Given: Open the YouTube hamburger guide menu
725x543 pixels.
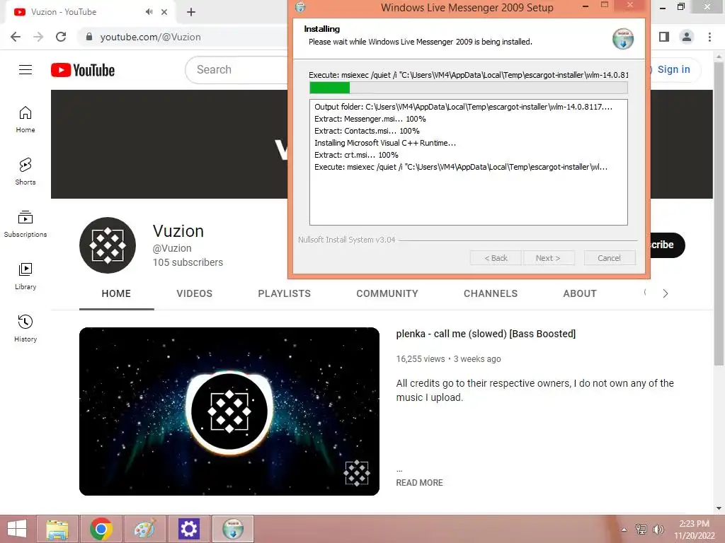Looking at the screenshot, I should tap(25, 70).
